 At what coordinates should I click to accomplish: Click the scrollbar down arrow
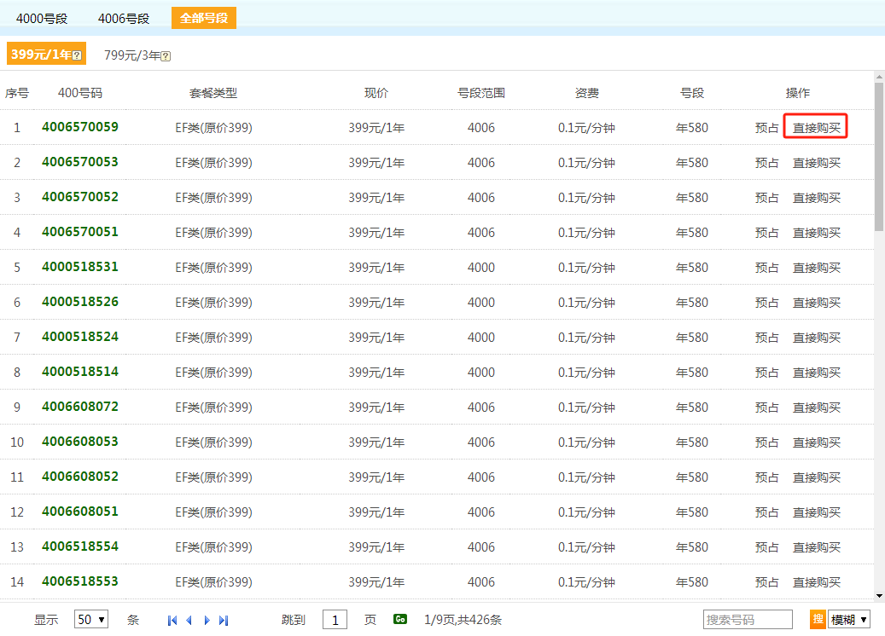pyautogui.click(x=879, y=596)
